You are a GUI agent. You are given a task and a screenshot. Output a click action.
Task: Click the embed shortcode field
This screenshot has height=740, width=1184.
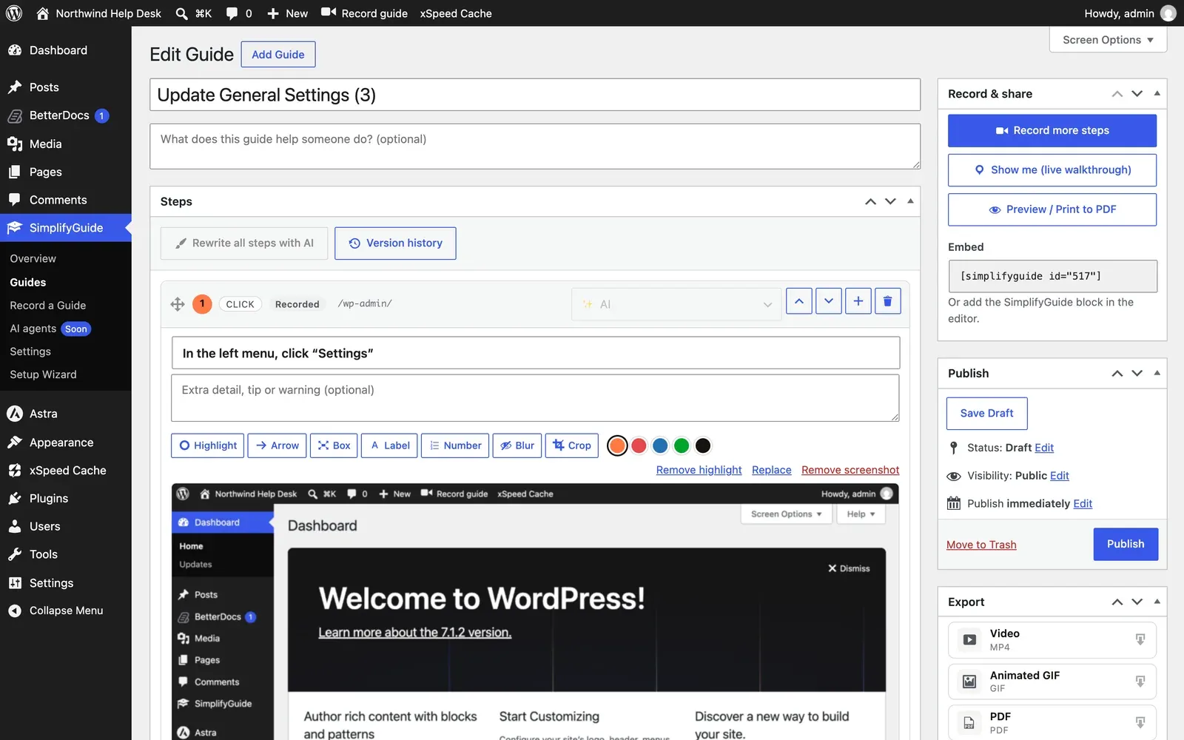(1052, 276)
